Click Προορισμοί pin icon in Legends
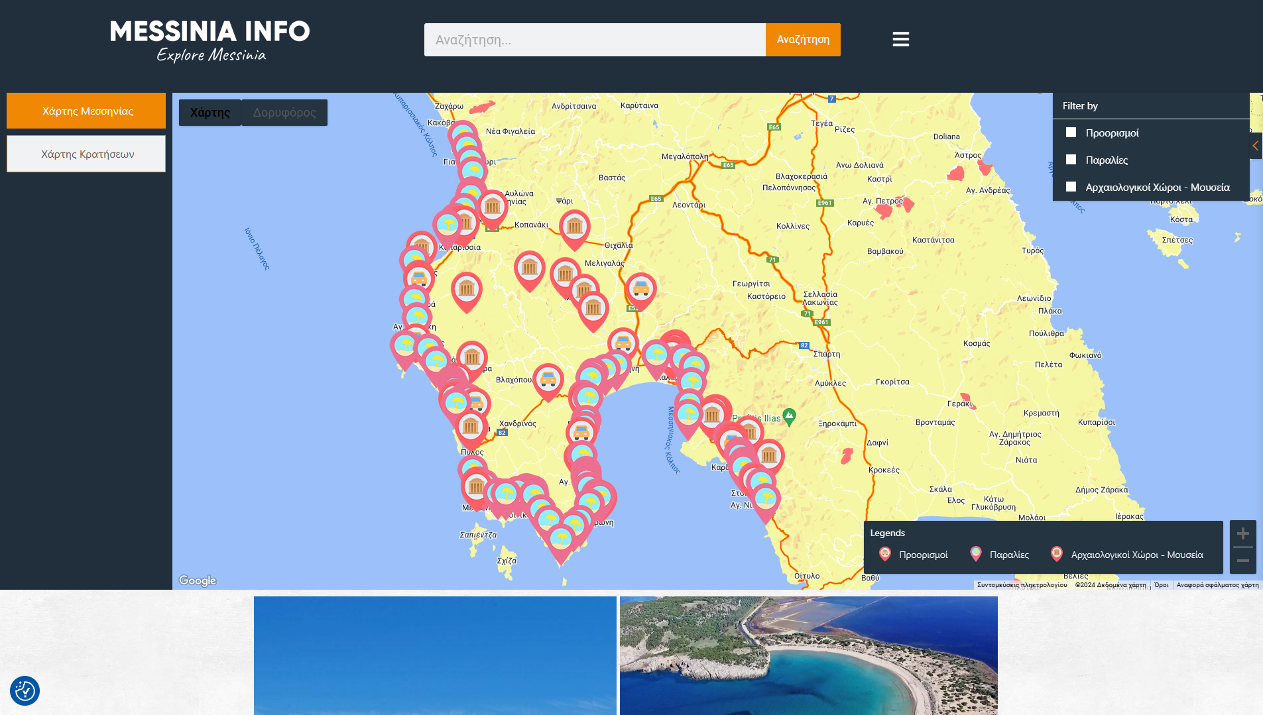 pos(884,554)
